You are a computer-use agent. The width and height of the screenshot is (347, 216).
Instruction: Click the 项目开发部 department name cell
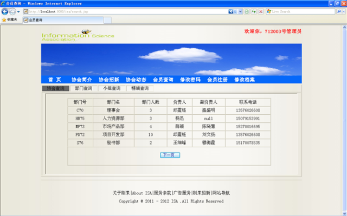point(113,134)
